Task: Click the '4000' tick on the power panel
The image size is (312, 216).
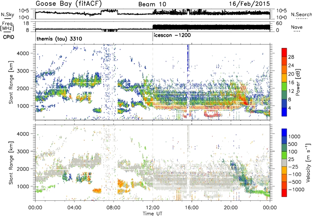Action: pyautogui.click(x=23, y=53)
